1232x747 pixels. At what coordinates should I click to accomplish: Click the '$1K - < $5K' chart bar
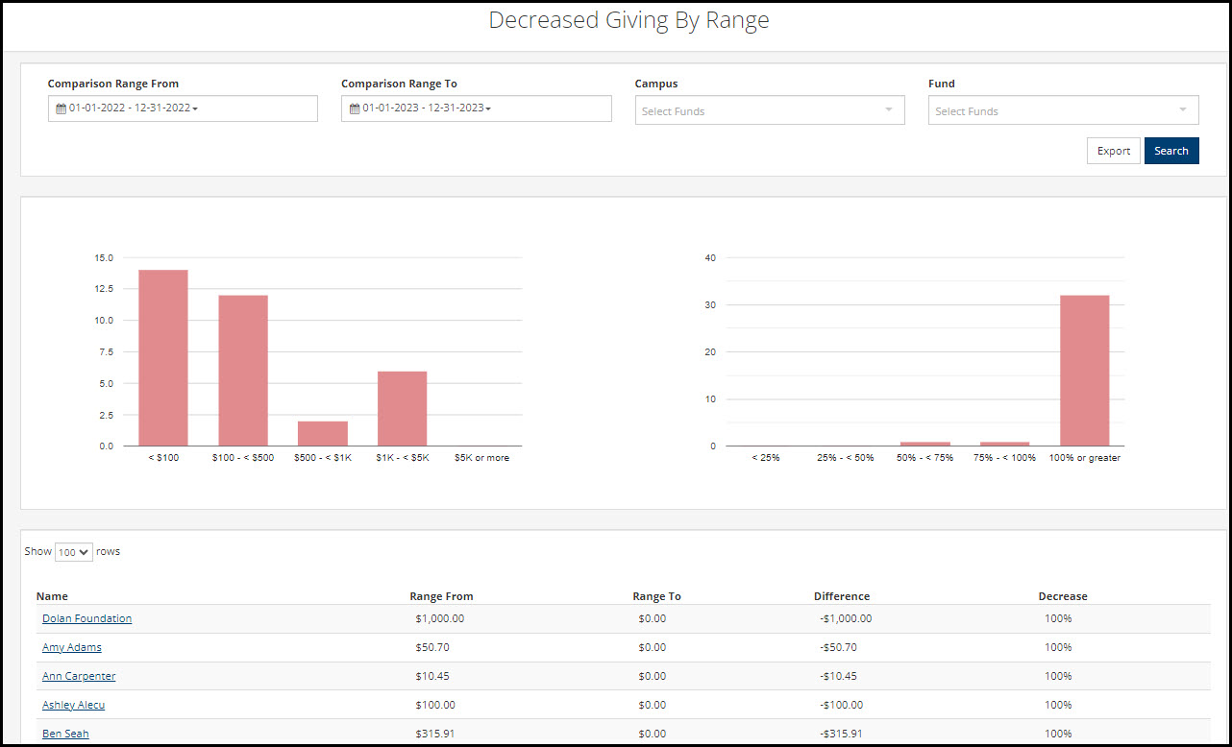[403, 409]
